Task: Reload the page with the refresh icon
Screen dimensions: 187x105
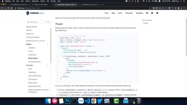Action: click(8, 8)
